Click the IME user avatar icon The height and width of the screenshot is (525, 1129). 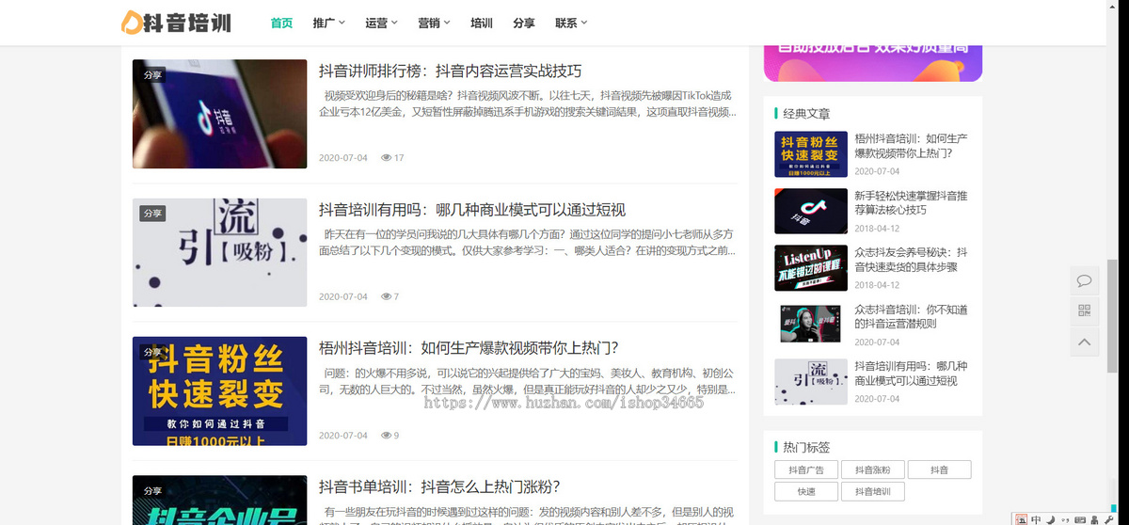pos(1093,518)
